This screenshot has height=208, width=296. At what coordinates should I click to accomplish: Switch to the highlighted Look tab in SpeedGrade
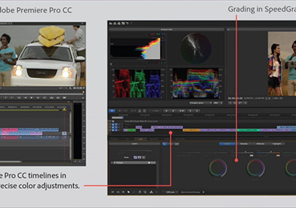tap(140, 139)
